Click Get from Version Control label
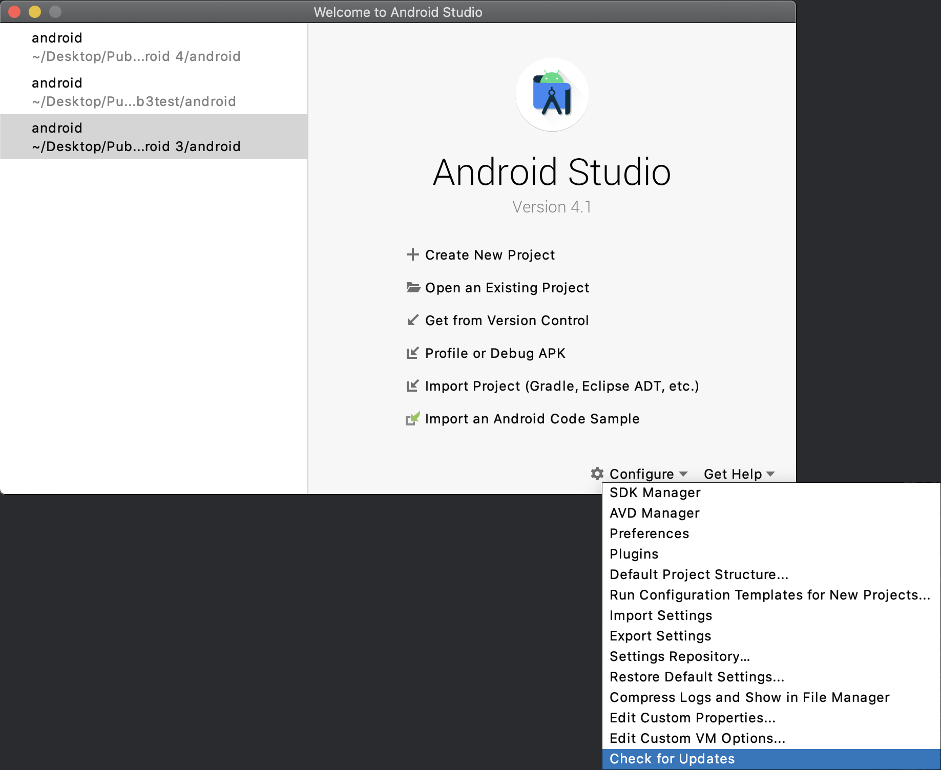Screen dimensions: 941x770 [507, 320]
